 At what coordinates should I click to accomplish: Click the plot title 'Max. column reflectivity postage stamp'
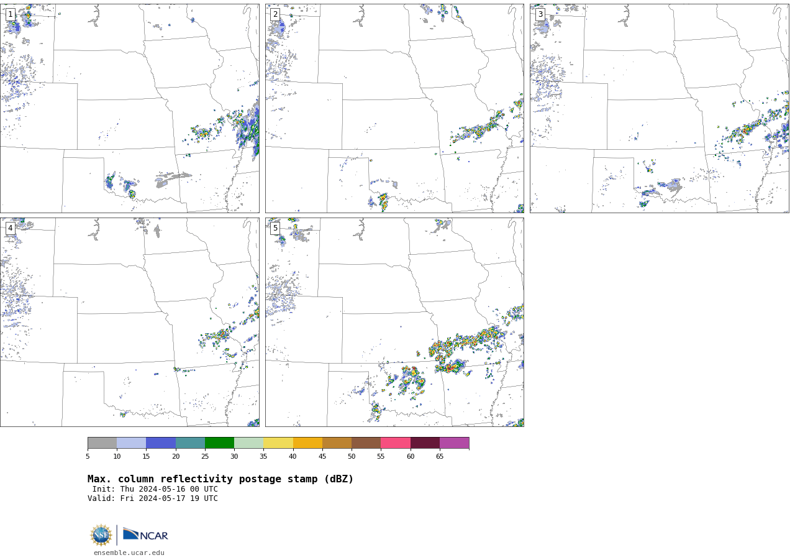point(220,479)
